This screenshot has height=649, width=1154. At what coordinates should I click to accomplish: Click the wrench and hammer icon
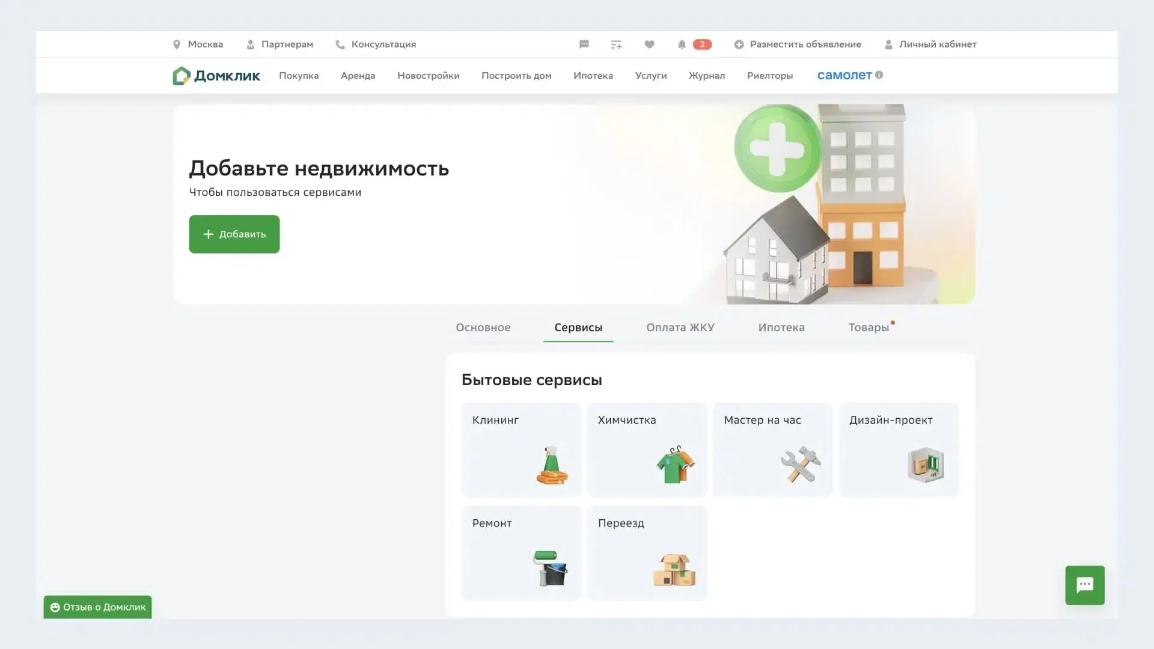tap(801, 465)
